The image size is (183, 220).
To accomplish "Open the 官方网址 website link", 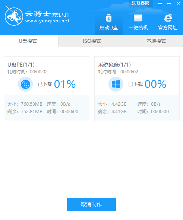I will (x=168, y=22).
